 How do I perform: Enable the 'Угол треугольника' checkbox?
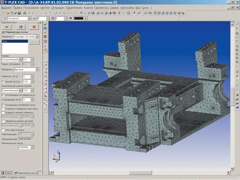3,130
